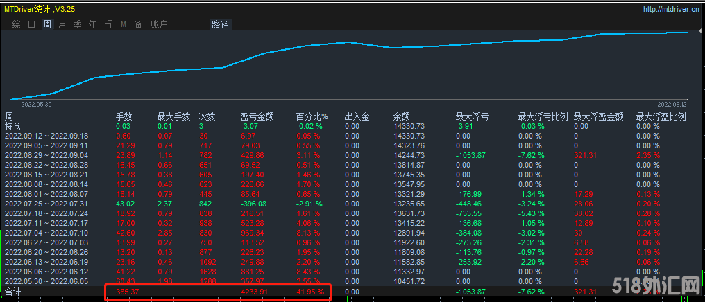Click the 百分比% column header

[312, 116]
